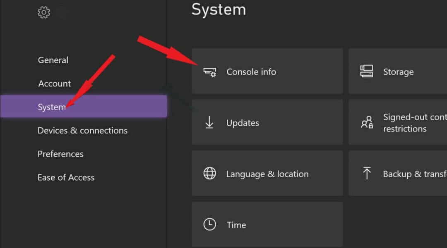
Task: Go to Preferences in the sidebar
Action: [60, 154]
